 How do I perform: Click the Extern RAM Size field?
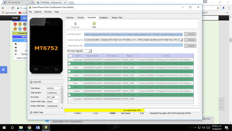point(53,106)
